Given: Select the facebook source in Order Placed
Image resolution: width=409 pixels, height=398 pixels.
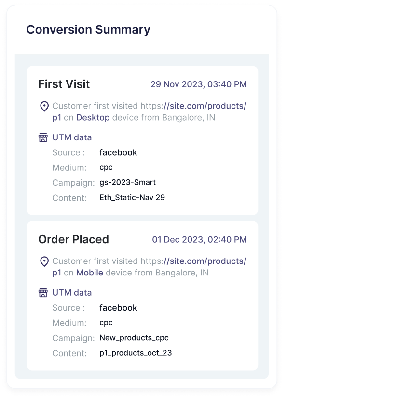Looking at the screenshot, I should coord(118,308).
